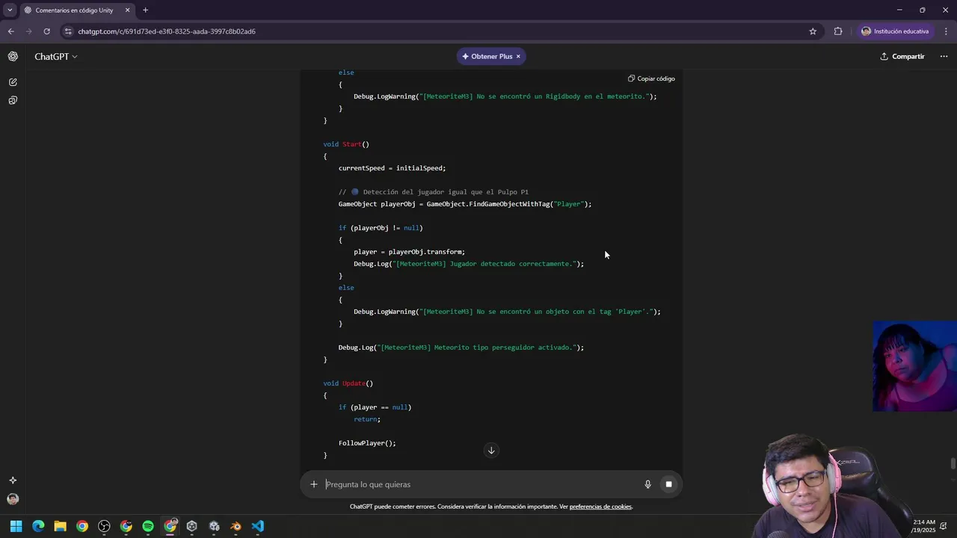
Task: Go back with the browser back arrow
Action: pyautogui.click(x=10, y=31)
